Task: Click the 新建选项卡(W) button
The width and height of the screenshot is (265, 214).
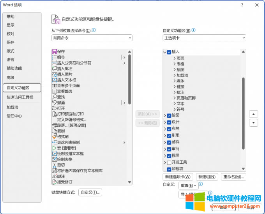Action: (178, 177)
